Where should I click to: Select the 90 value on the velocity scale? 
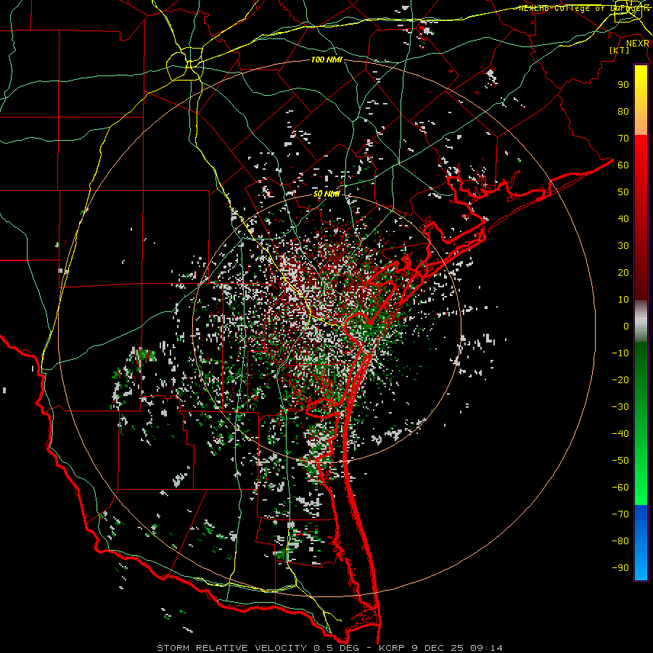click(623, 85)
